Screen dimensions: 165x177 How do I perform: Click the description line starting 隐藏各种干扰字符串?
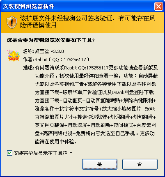pos(95,109)
